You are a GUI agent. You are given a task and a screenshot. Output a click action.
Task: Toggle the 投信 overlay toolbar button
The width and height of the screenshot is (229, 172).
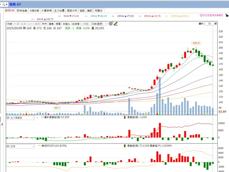pos(24,24)
